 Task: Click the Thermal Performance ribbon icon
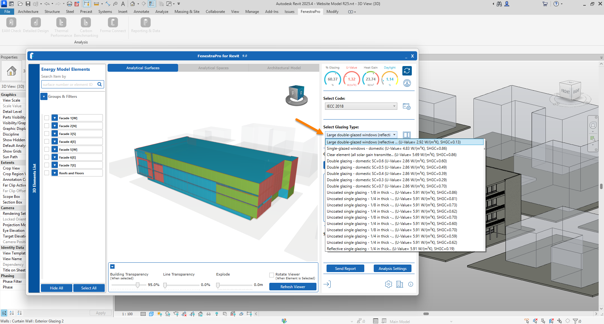tap(61, 23)
